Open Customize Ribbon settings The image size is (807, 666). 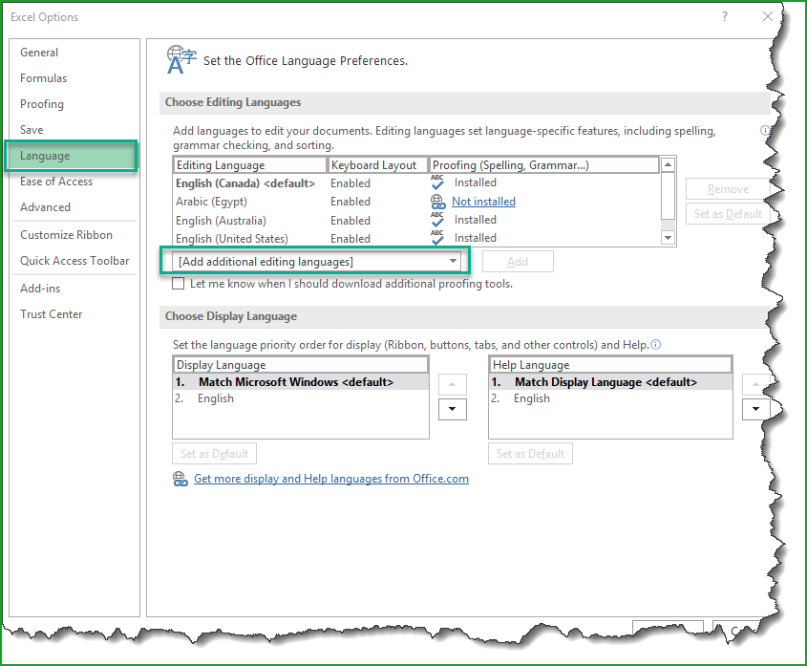(66, 235)
